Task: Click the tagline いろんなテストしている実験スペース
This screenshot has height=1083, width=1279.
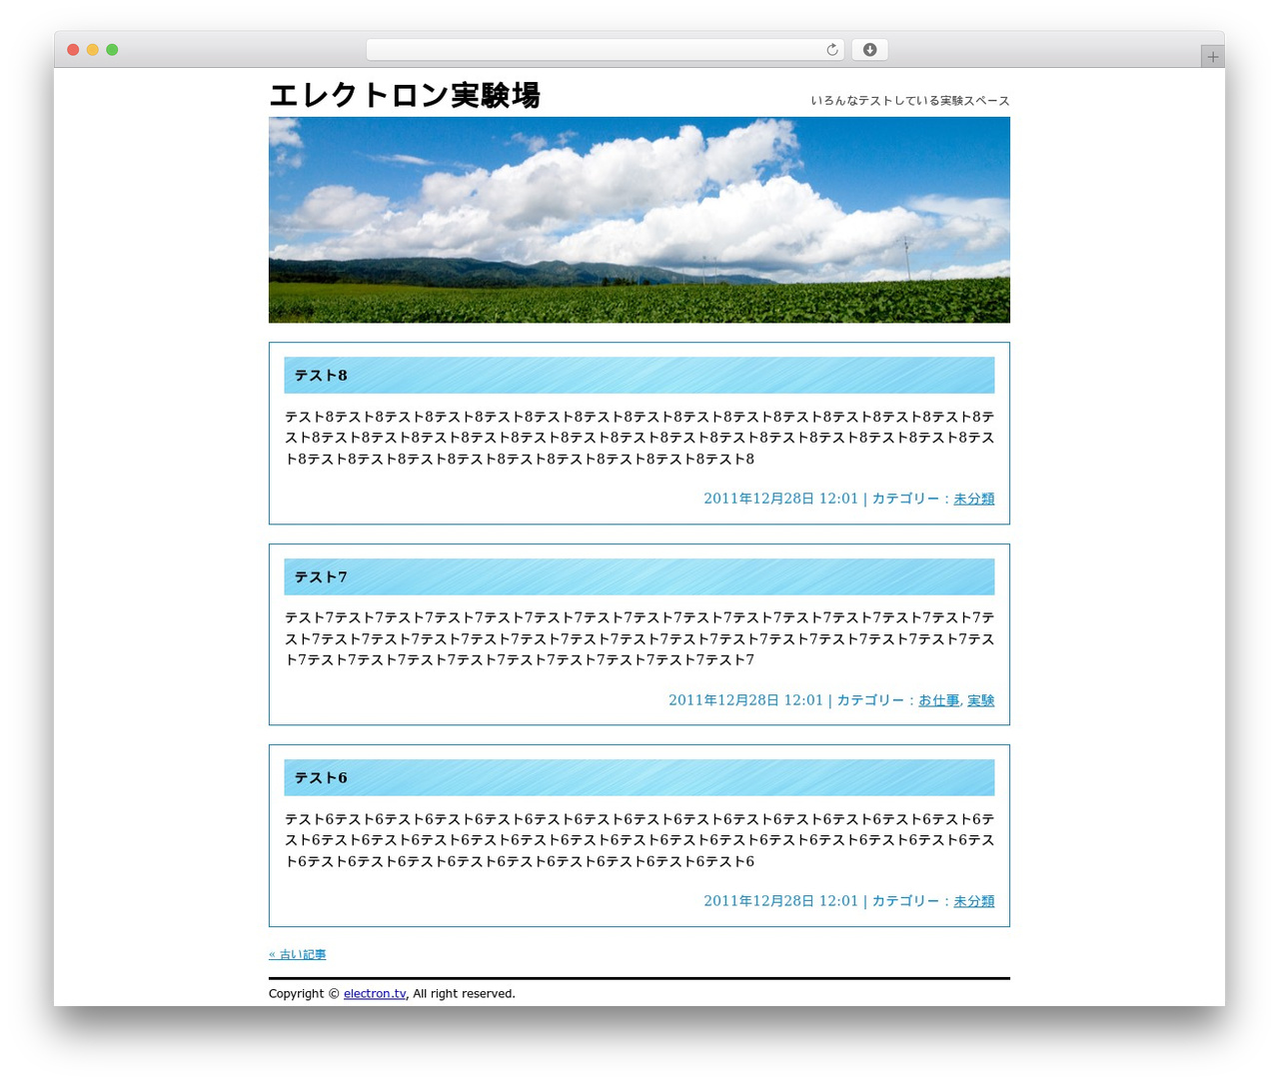Action: (x=910, y=101)
